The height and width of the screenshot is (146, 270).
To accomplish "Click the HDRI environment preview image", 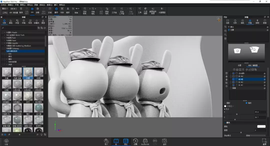I will tap(246, 53).
